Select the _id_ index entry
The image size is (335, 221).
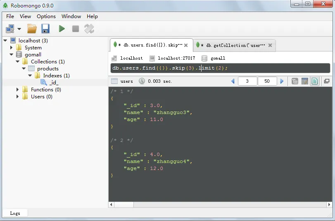[x=54, y=83]
